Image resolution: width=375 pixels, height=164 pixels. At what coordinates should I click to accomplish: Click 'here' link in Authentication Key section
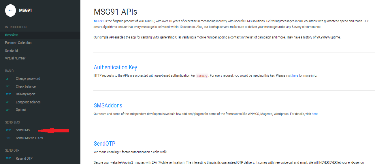295,76
